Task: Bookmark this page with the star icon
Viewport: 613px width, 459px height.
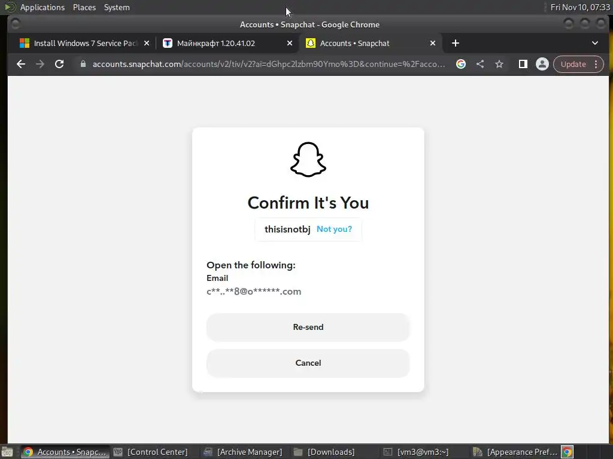Action: (499, 64)
